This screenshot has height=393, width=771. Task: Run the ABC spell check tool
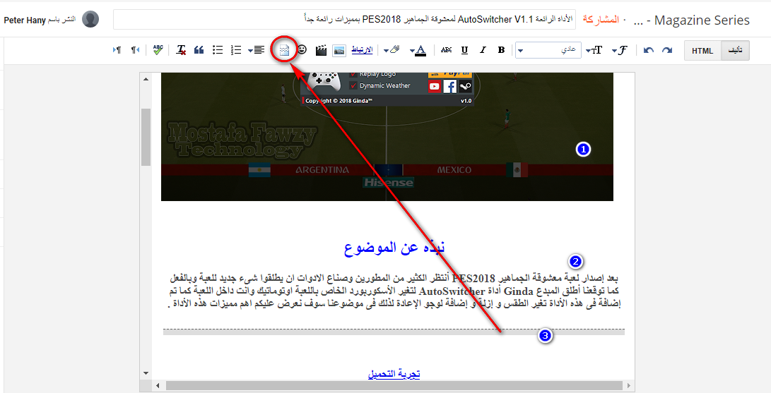[158, 50]
